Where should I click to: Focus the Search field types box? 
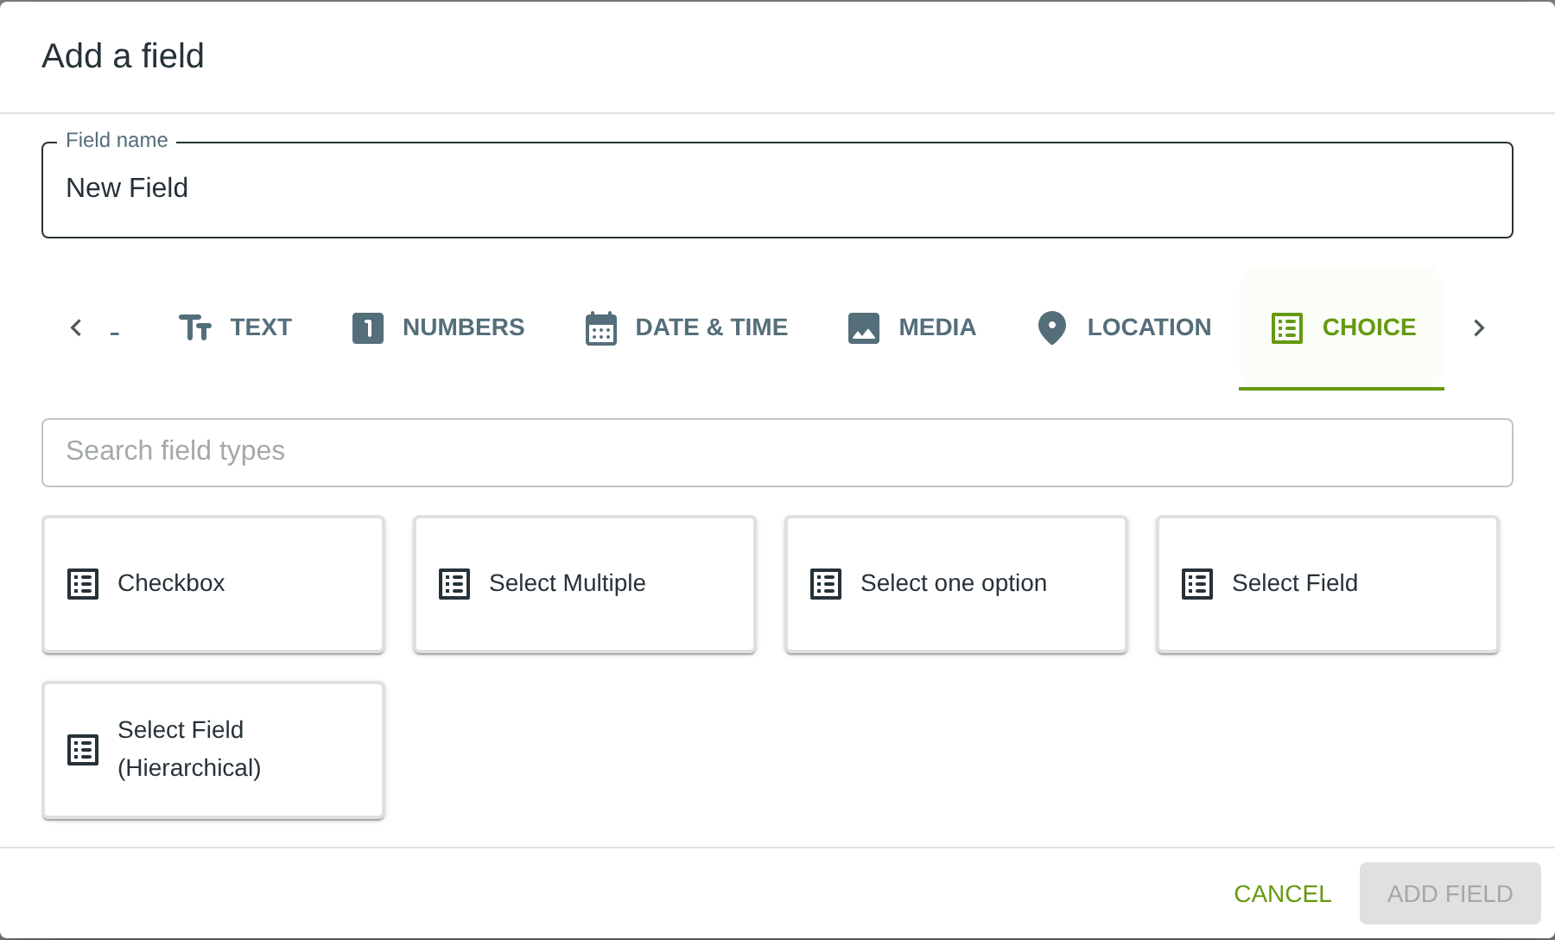click(x=777, y=452)
